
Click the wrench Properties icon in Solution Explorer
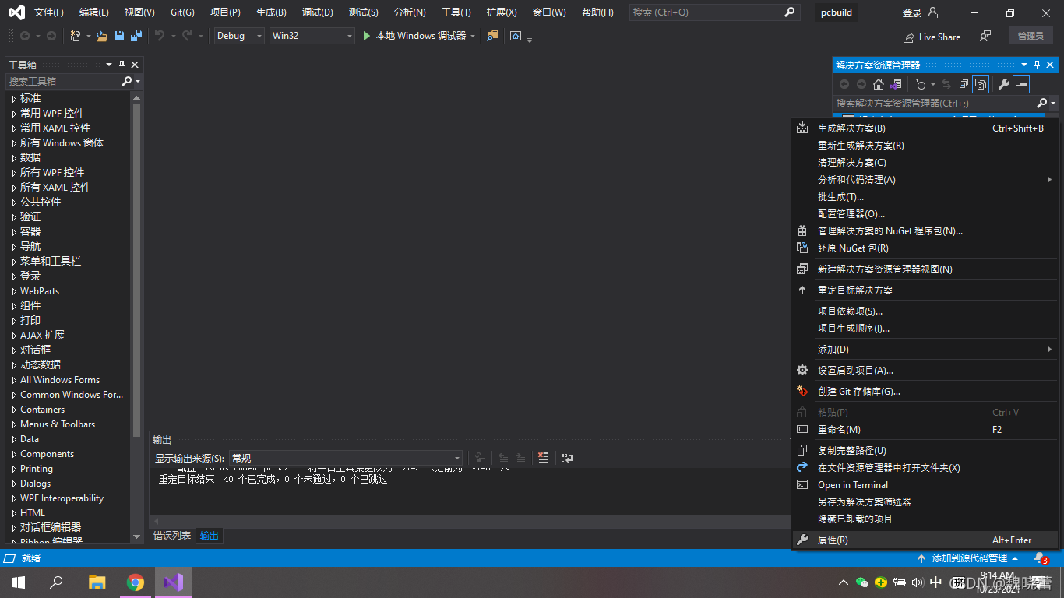click(1003, 83)
